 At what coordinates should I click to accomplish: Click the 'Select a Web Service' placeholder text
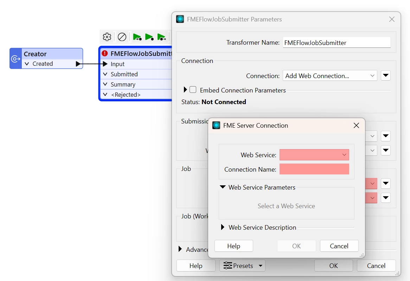286,206
